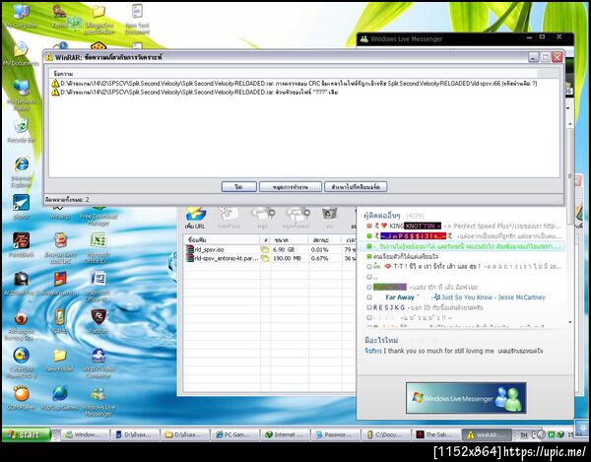This screenshot has height=462, width=591.
Task: Open the New Folder desktop icon
Action: [x=59, y=361]
